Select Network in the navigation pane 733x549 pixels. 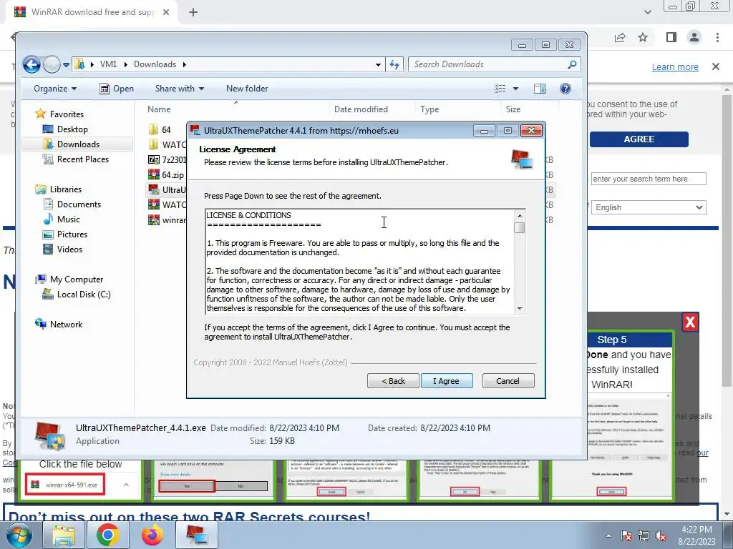tap(59, 325)
